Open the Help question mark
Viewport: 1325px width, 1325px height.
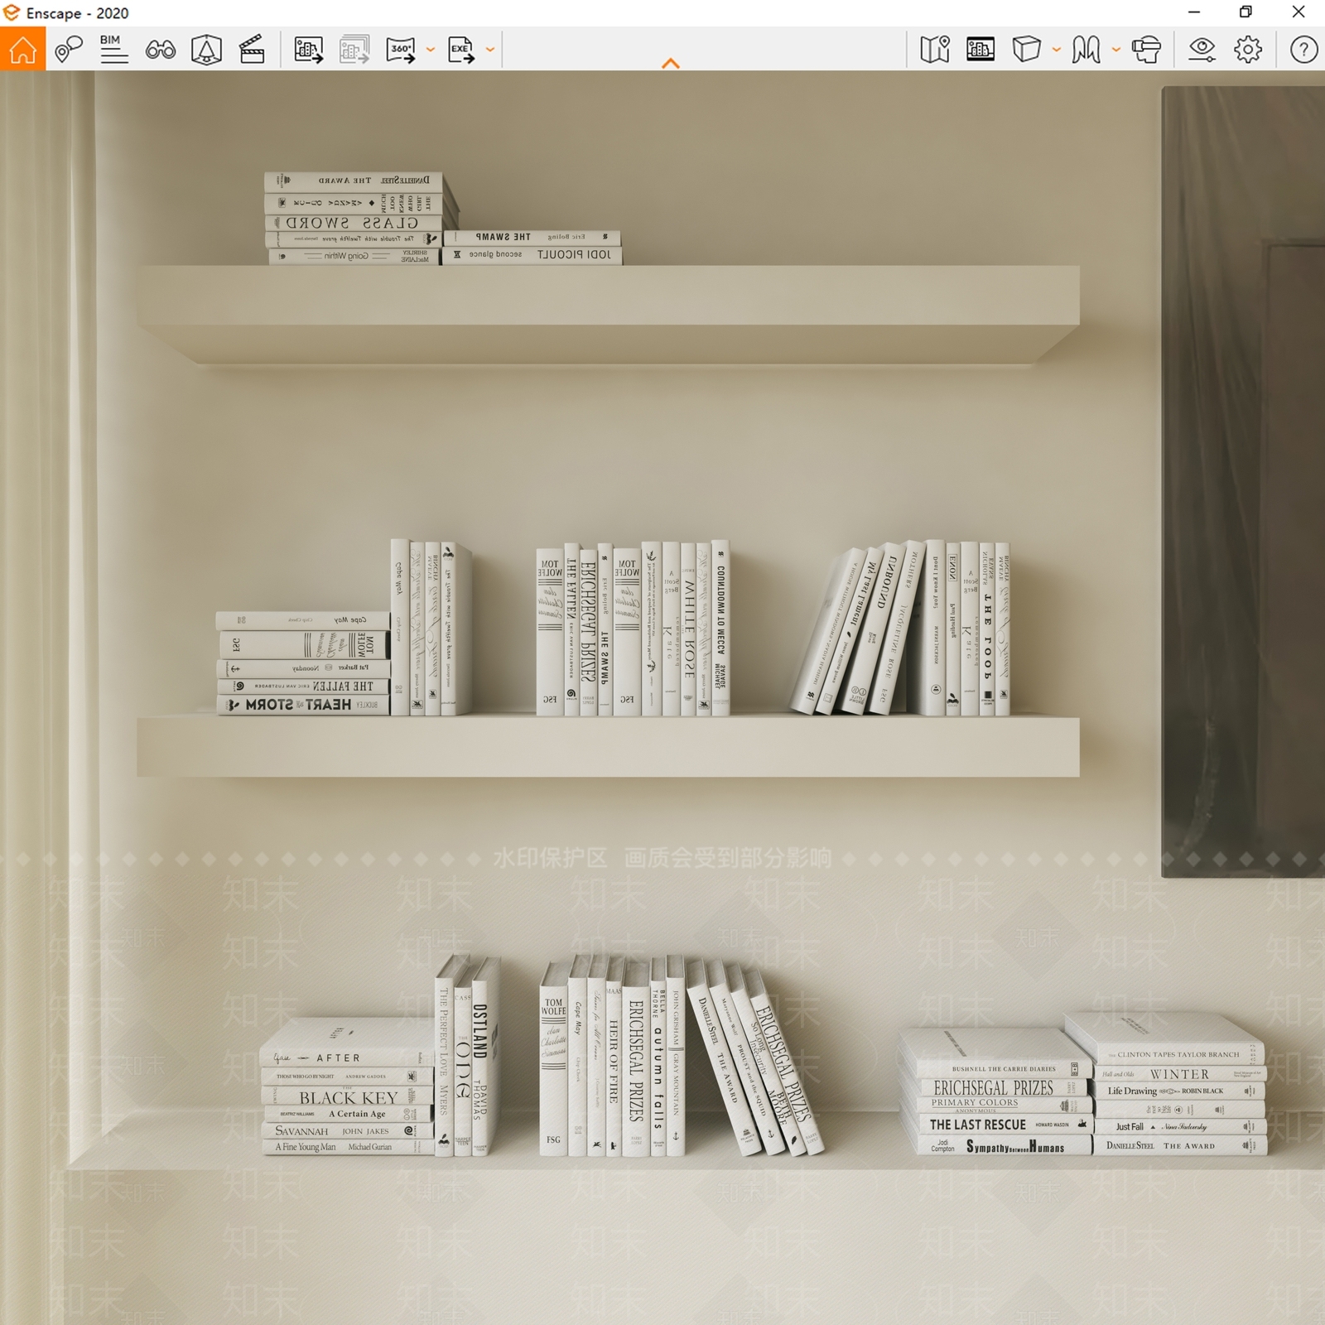(x=1304, y=50)
